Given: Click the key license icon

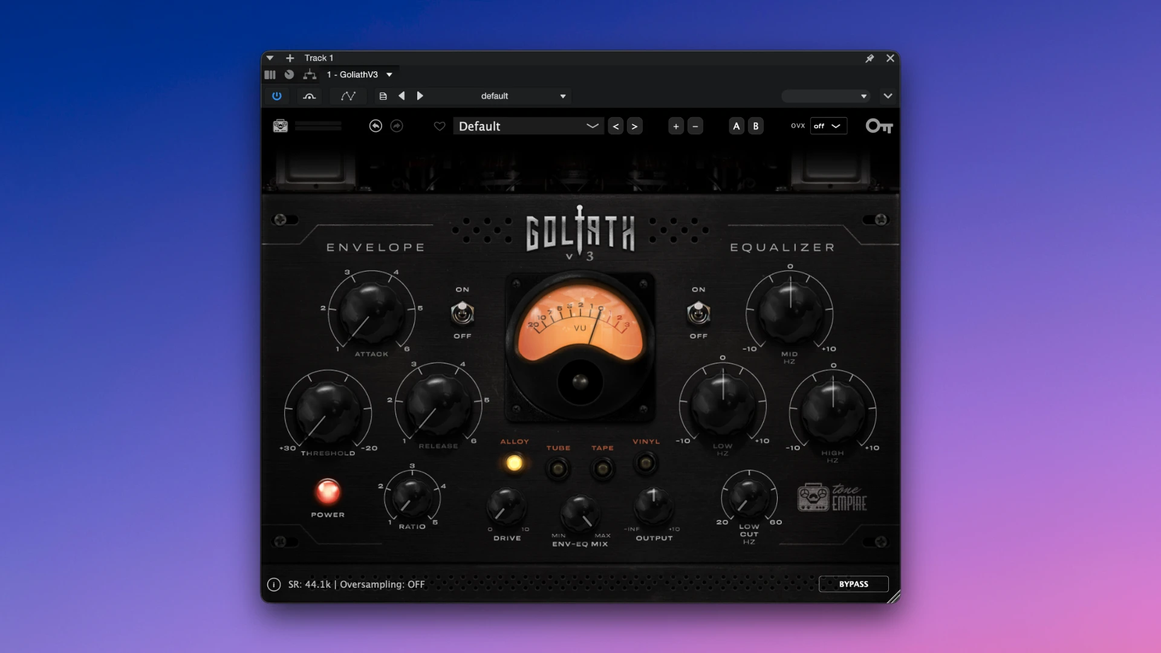Looking at the screenshot, I should [879, 126].
